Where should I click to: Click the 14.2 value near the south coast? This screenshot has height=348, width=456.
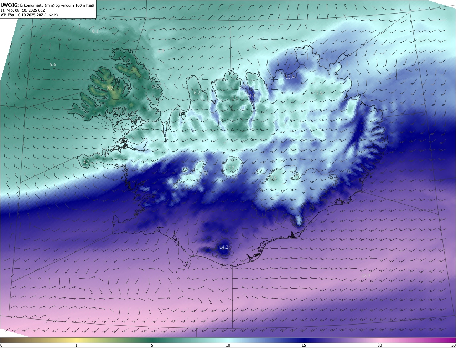224,247
